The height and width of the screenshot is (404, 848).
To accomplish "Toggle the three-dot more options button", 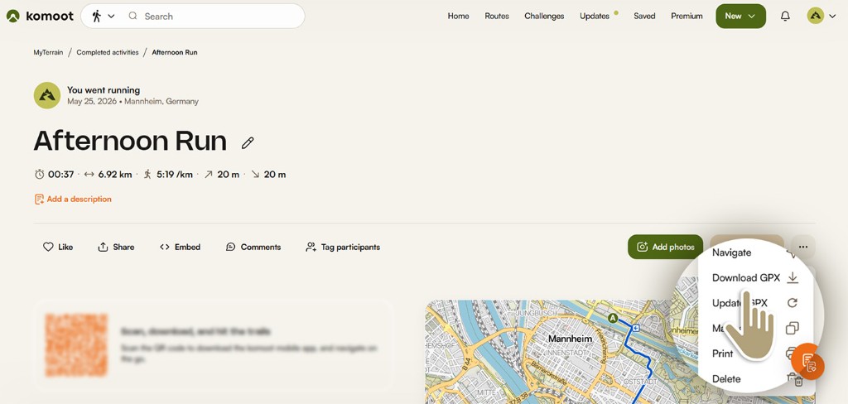I will [x=803, y=247].
